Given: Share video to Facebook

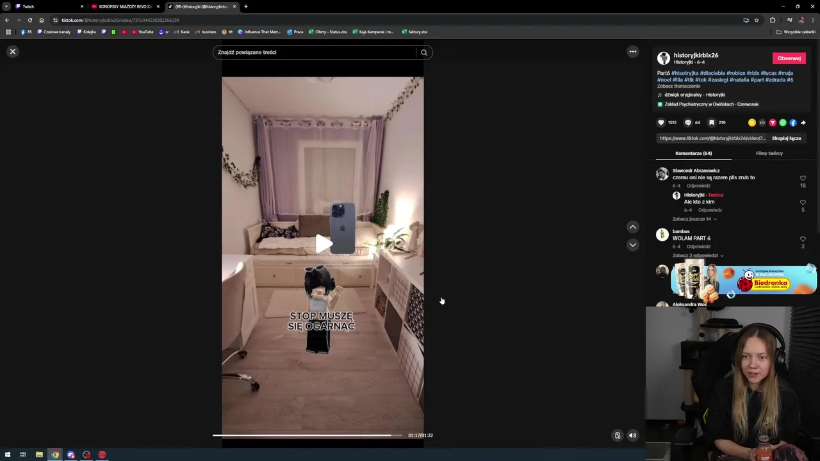Looking at the screenshot, I should 793,122.
